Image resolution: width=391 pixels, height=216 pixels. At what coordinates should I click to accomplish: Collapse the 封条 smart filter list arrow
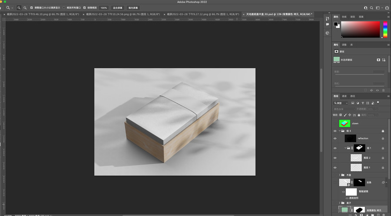click(386, 183)
